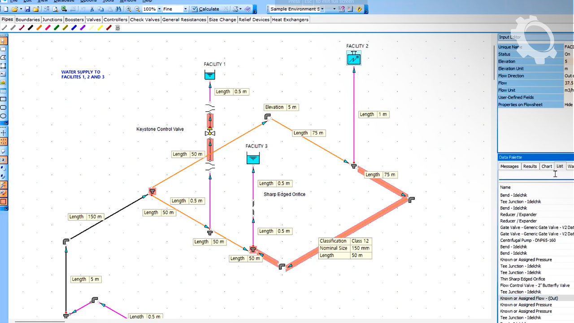This screenshot has width=574, height=323.
Task: Click the Find binoculars icon
Action: pos(118,9)
